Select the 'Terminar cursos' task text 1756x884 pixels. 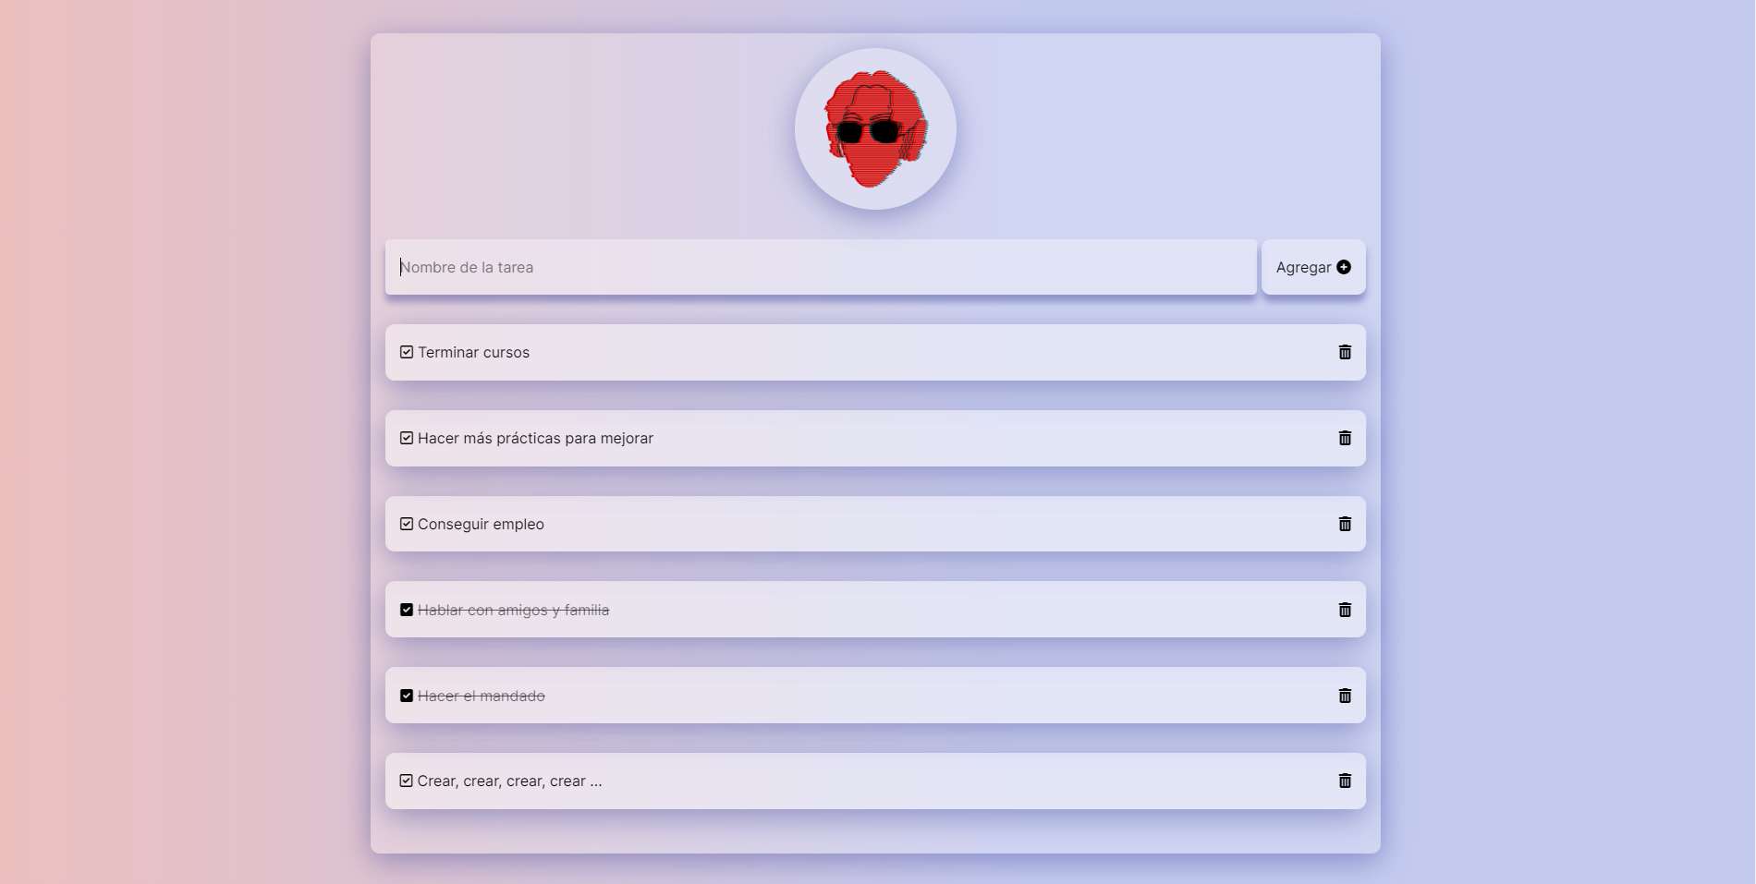(473, 352)
